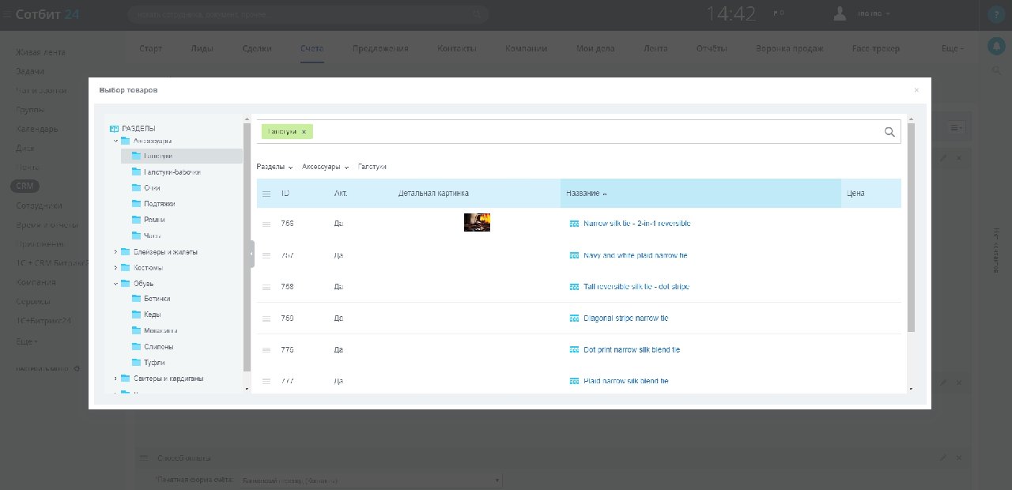This screenshot has height=490, width=1012.
Task: Collapse the Обувь tree node
Action: pos(115,283)
